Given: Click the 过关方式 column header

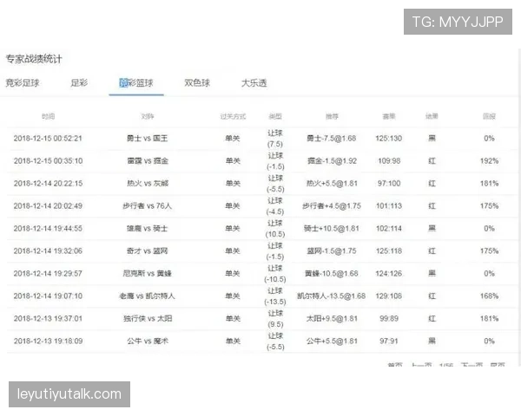Looking at the screenshot, I should coord(233,116).
